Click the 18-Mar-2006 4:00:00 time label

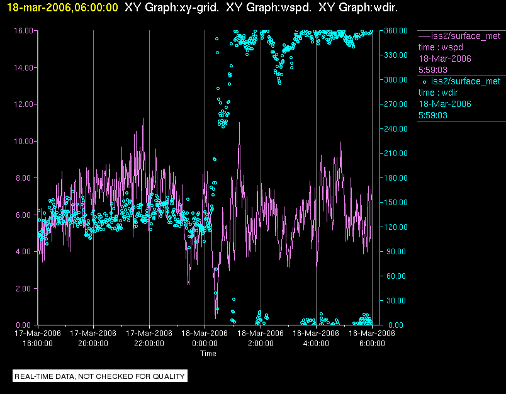[316, 338]
